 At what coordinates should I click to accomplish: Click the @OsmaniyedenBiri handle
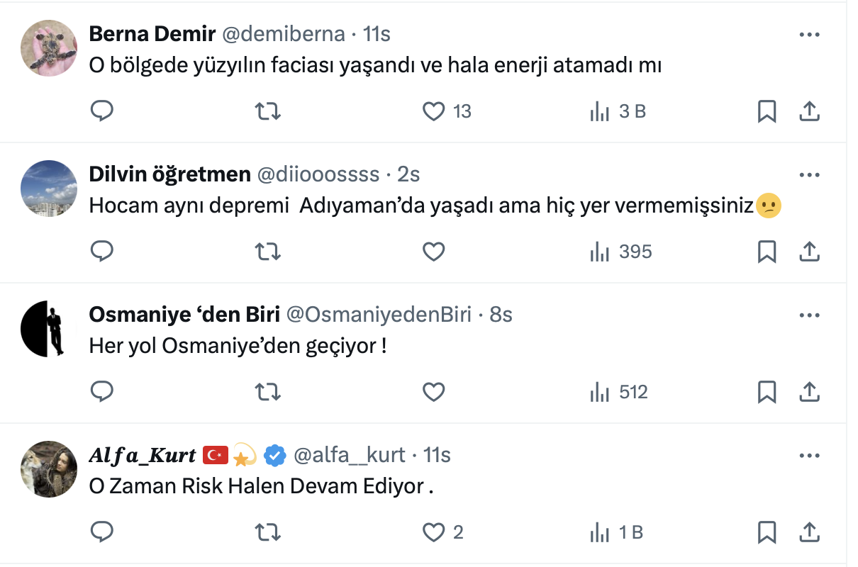(377, 315)
